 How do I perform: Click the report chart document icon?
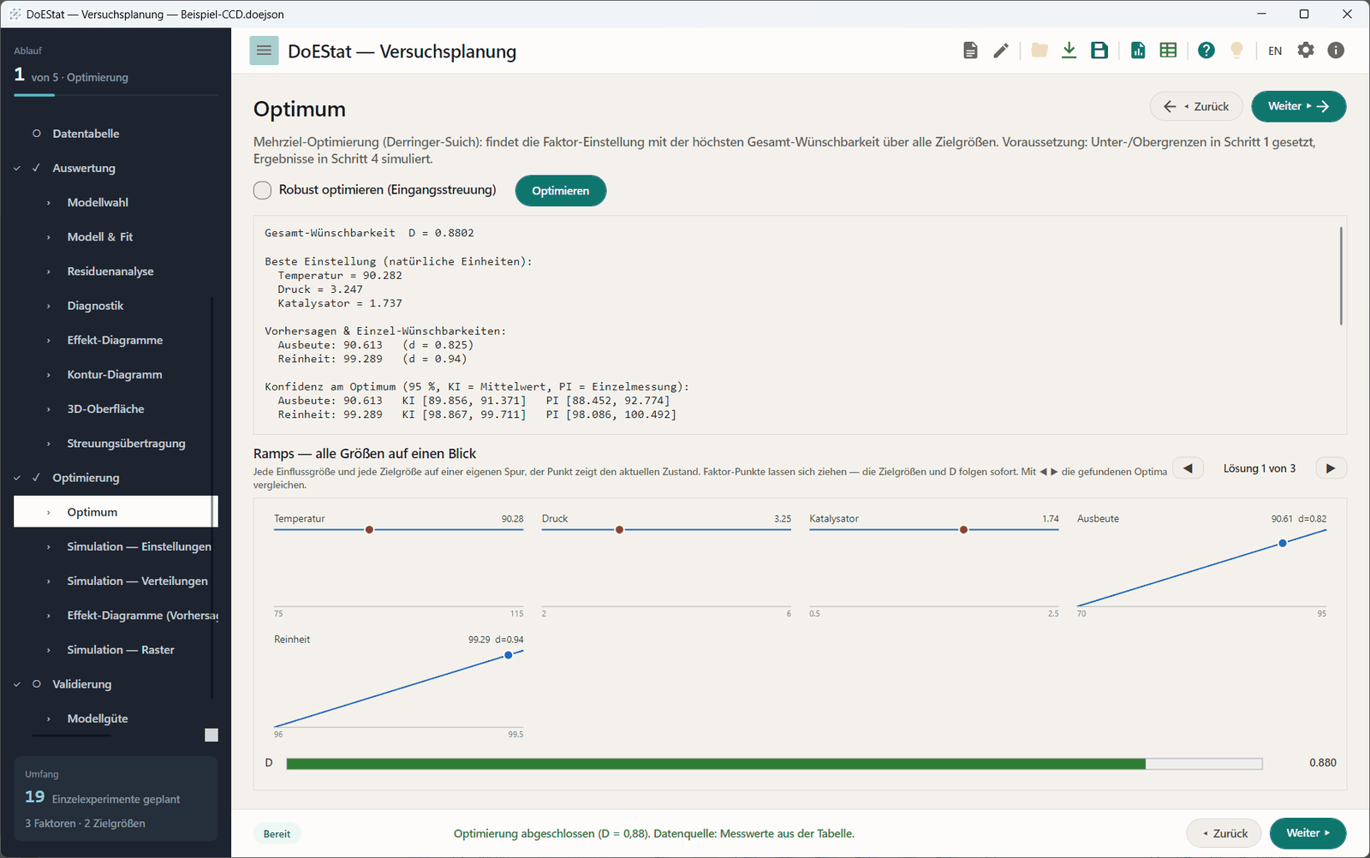pyautogui.click(x=1138, y=51)
